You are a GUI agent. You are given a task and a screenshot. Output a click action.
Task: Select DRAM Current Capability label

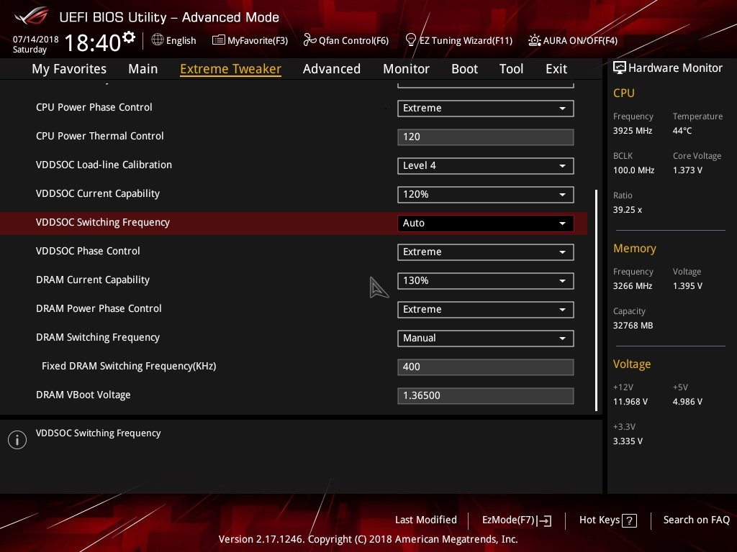[x=93, y=280]
